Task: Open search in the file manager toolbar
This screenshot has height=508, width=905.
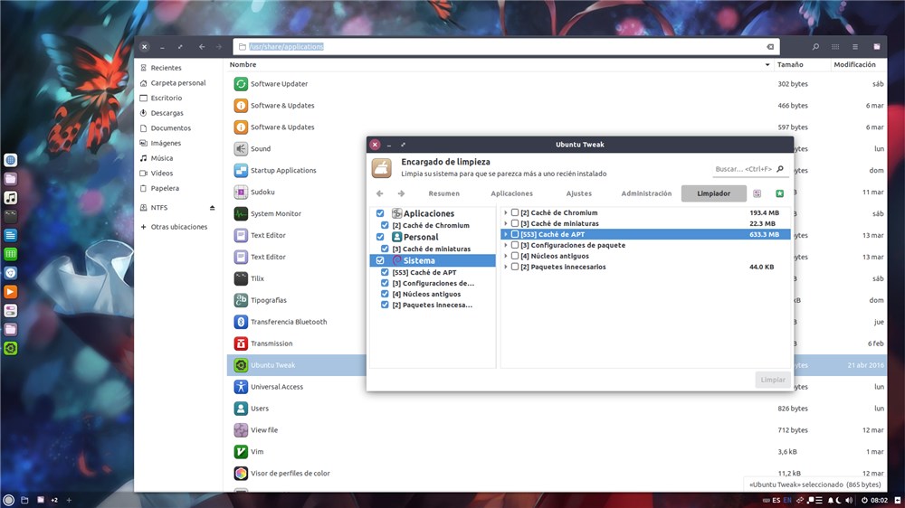Action: coord(815,47)
